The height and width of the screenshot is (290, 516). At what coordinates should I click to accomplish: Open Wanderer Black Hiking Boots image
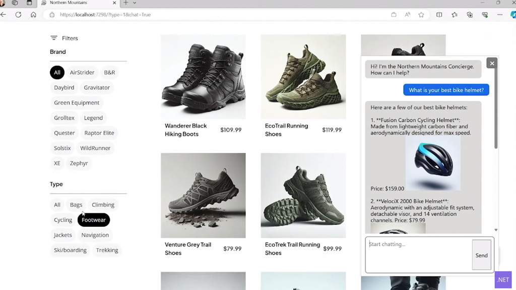click(x=203, y=77)
